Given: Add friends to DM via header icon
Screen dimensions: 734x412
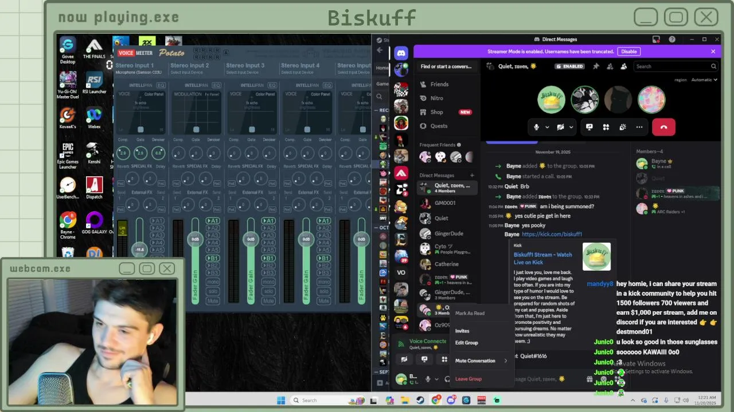Looking at the screenshot, I should [610, 66].
